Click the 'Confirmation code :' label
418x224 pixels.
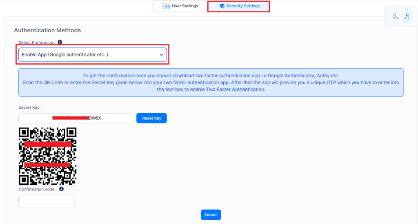(38, 189)
